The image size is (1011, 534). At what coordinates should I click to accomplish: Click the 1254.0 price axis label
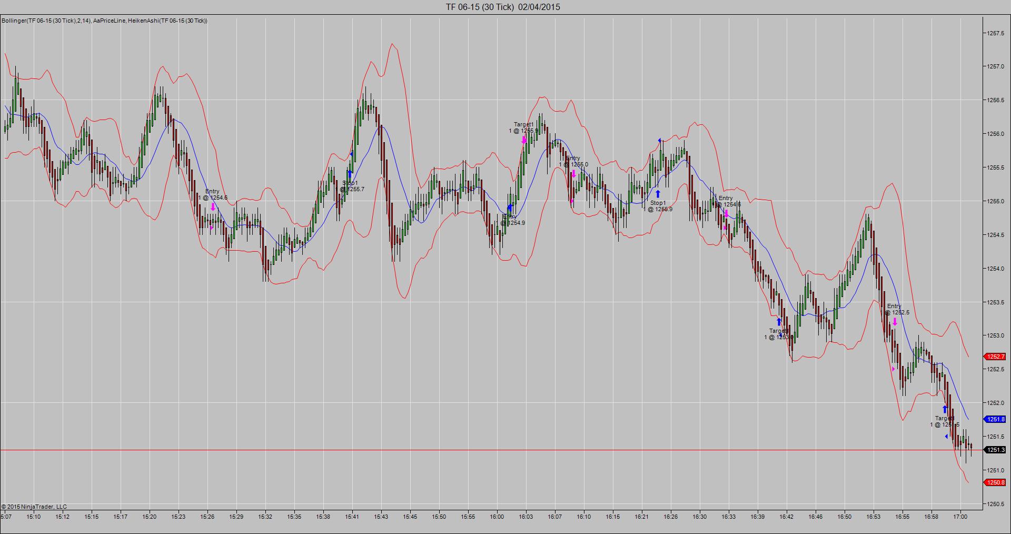[x=996, y=269]
